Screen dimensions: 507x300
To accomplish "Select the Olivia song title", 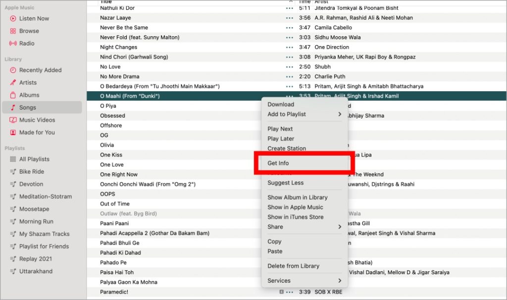I will coord(107,145).
